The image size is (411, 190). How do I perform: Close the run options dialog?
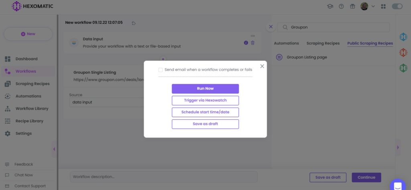262,66
